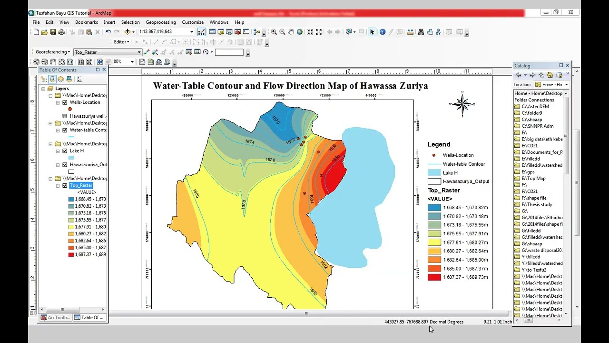Click the Georeferencing rotation input field
609x343 pixels.
pyautogui.click(x=229, y=52)
